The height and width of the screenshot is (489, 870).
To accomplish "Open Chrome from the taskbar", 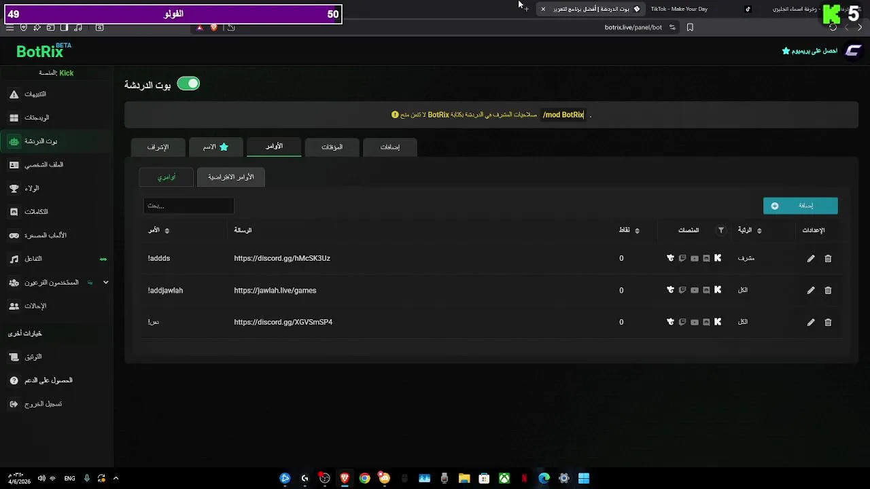I will [x=365, y=478].
